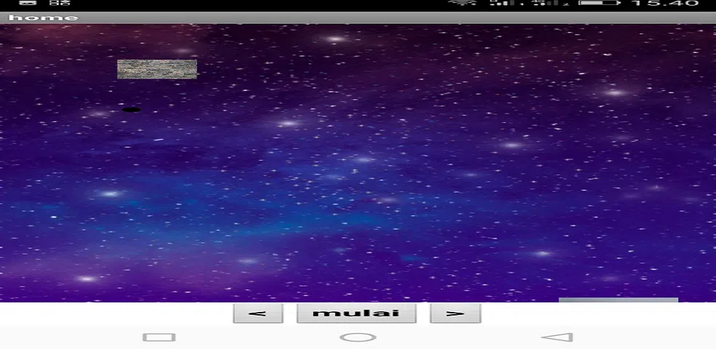The height and width of the screenshot is (349, 716).
Task: Tap the right arrow ">" button
Action: point(455,313)
